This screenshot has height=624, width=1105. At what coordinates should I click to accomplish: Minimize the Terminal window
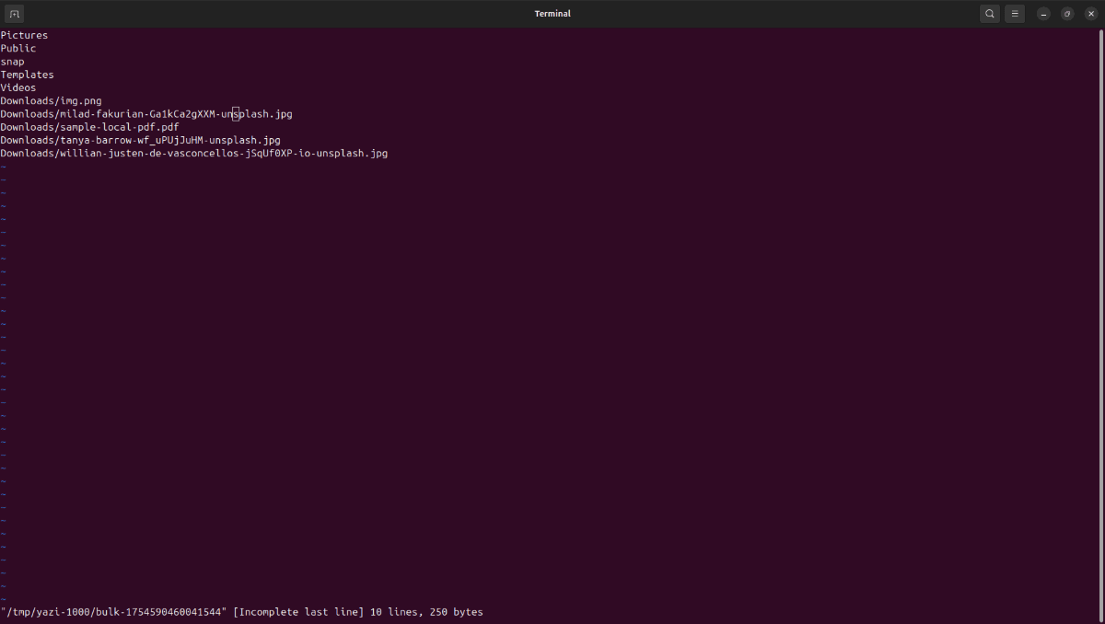tap(1043, 14)
